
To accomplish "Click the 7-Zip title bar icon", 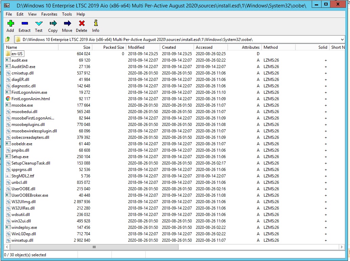I will click(x=7, y=5).
